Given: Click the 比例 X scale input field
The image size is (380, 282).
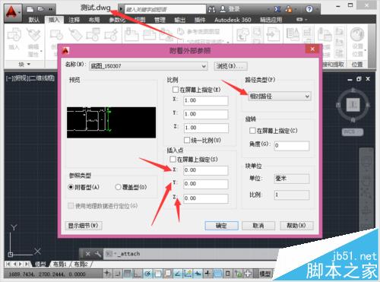Looking at the screenshot, I should click(x=206, y=100).
